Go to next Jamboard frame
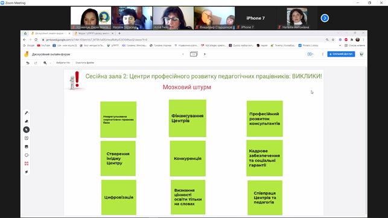388x218 pixels. (x=205, y=54)
